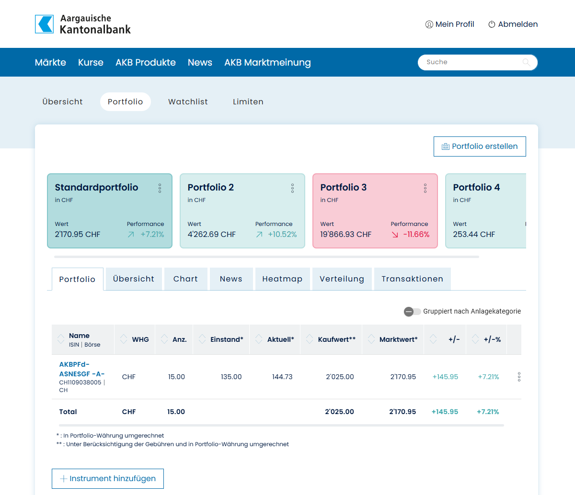Select the Standardportfolio card
The image size is (575, 495).
110,211
